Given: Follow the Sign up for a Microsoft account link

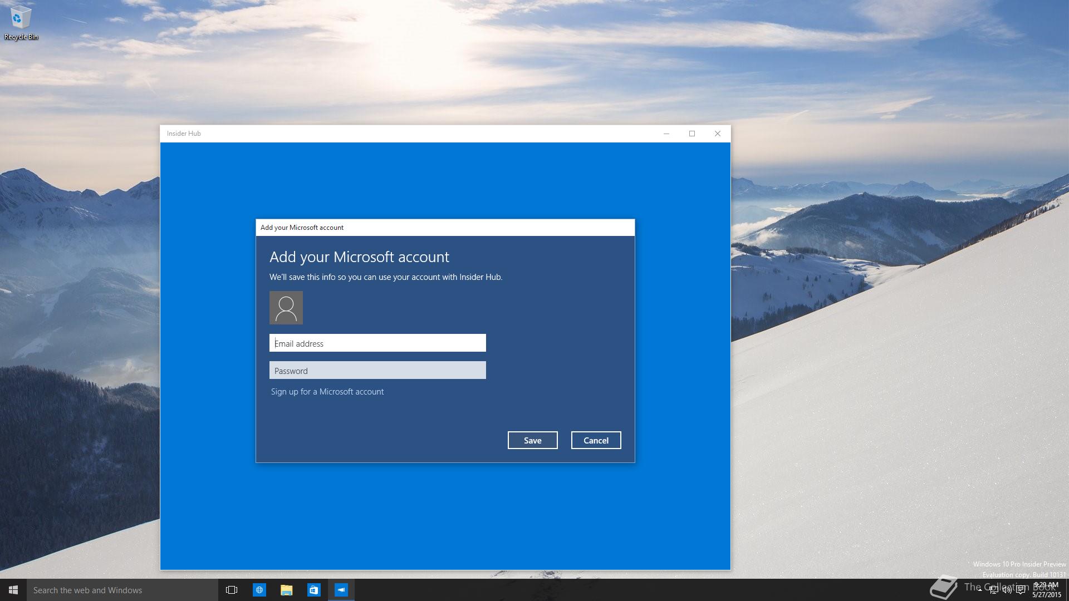Looking at the screenshot, I should pyautogui.click(x=327, y=392).
